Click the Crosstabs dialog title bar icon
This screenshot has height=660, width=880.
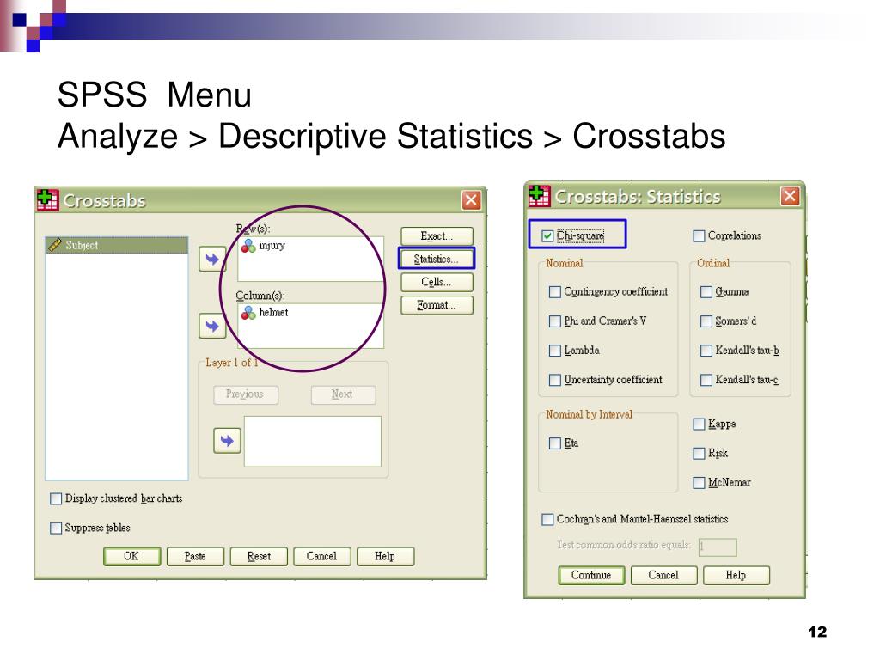point(47,199)
